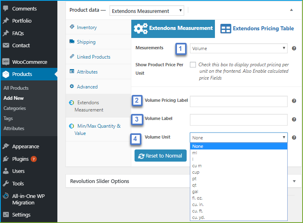
Task: Select gal in the Volume Unit list
Action: click(239, 191)
